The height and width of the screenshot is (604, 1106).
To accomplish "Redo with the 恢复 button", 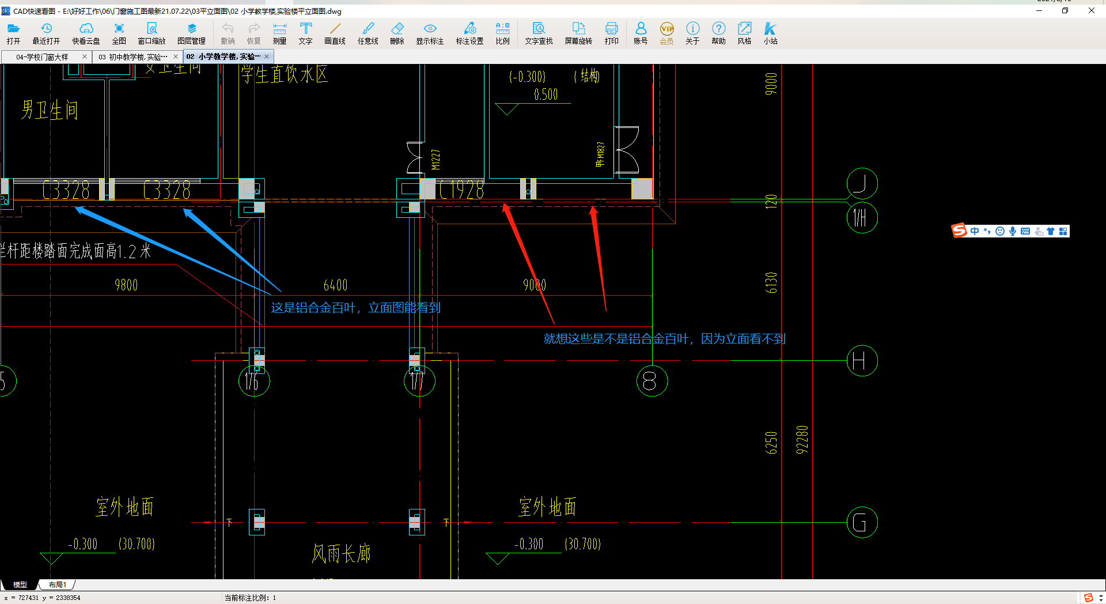I will pos(253,33).
